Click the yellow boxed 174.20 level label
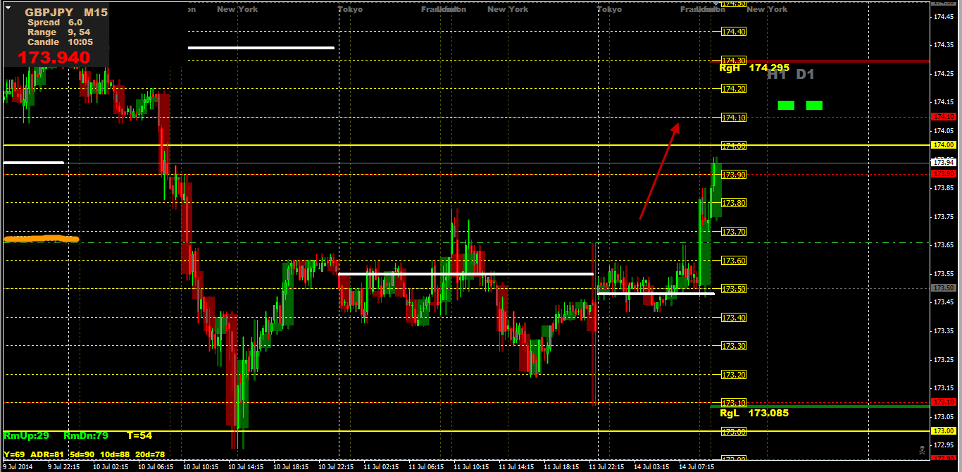 [x=734, y=89]
